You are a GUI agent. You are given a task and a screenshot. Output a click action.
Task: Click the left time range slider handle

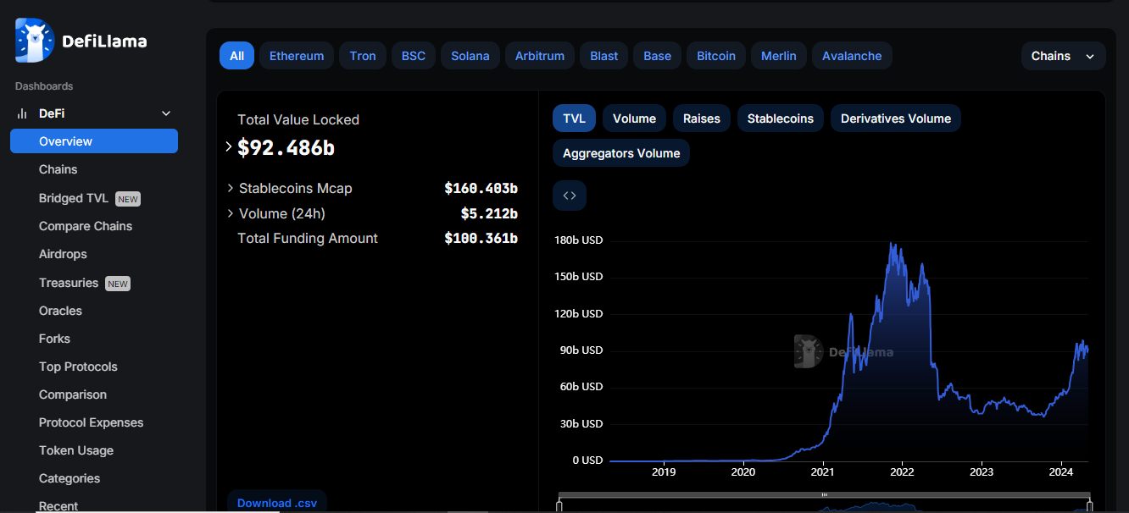(x=559, y=505)
